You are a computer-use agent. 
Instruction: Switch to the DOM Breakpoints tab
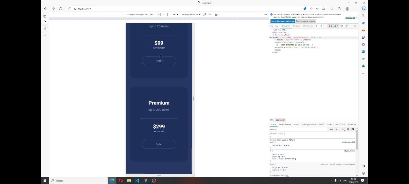pos(336,124)
